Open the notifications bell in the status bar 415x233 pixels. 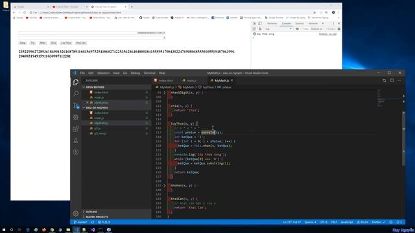coord(399,222)
